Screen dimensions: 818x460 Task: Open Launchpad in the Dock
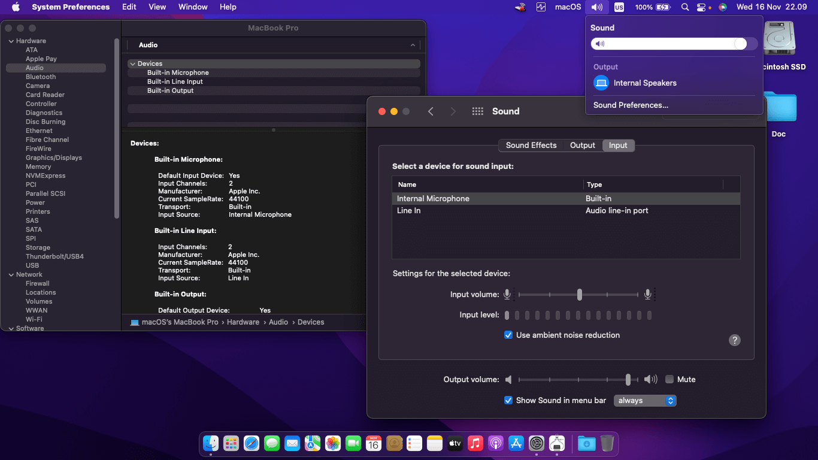coord(231,443)
